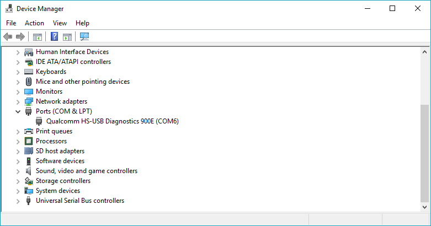Select the Print queues label
Screen dimensions: 431x226
click(54, 131)
